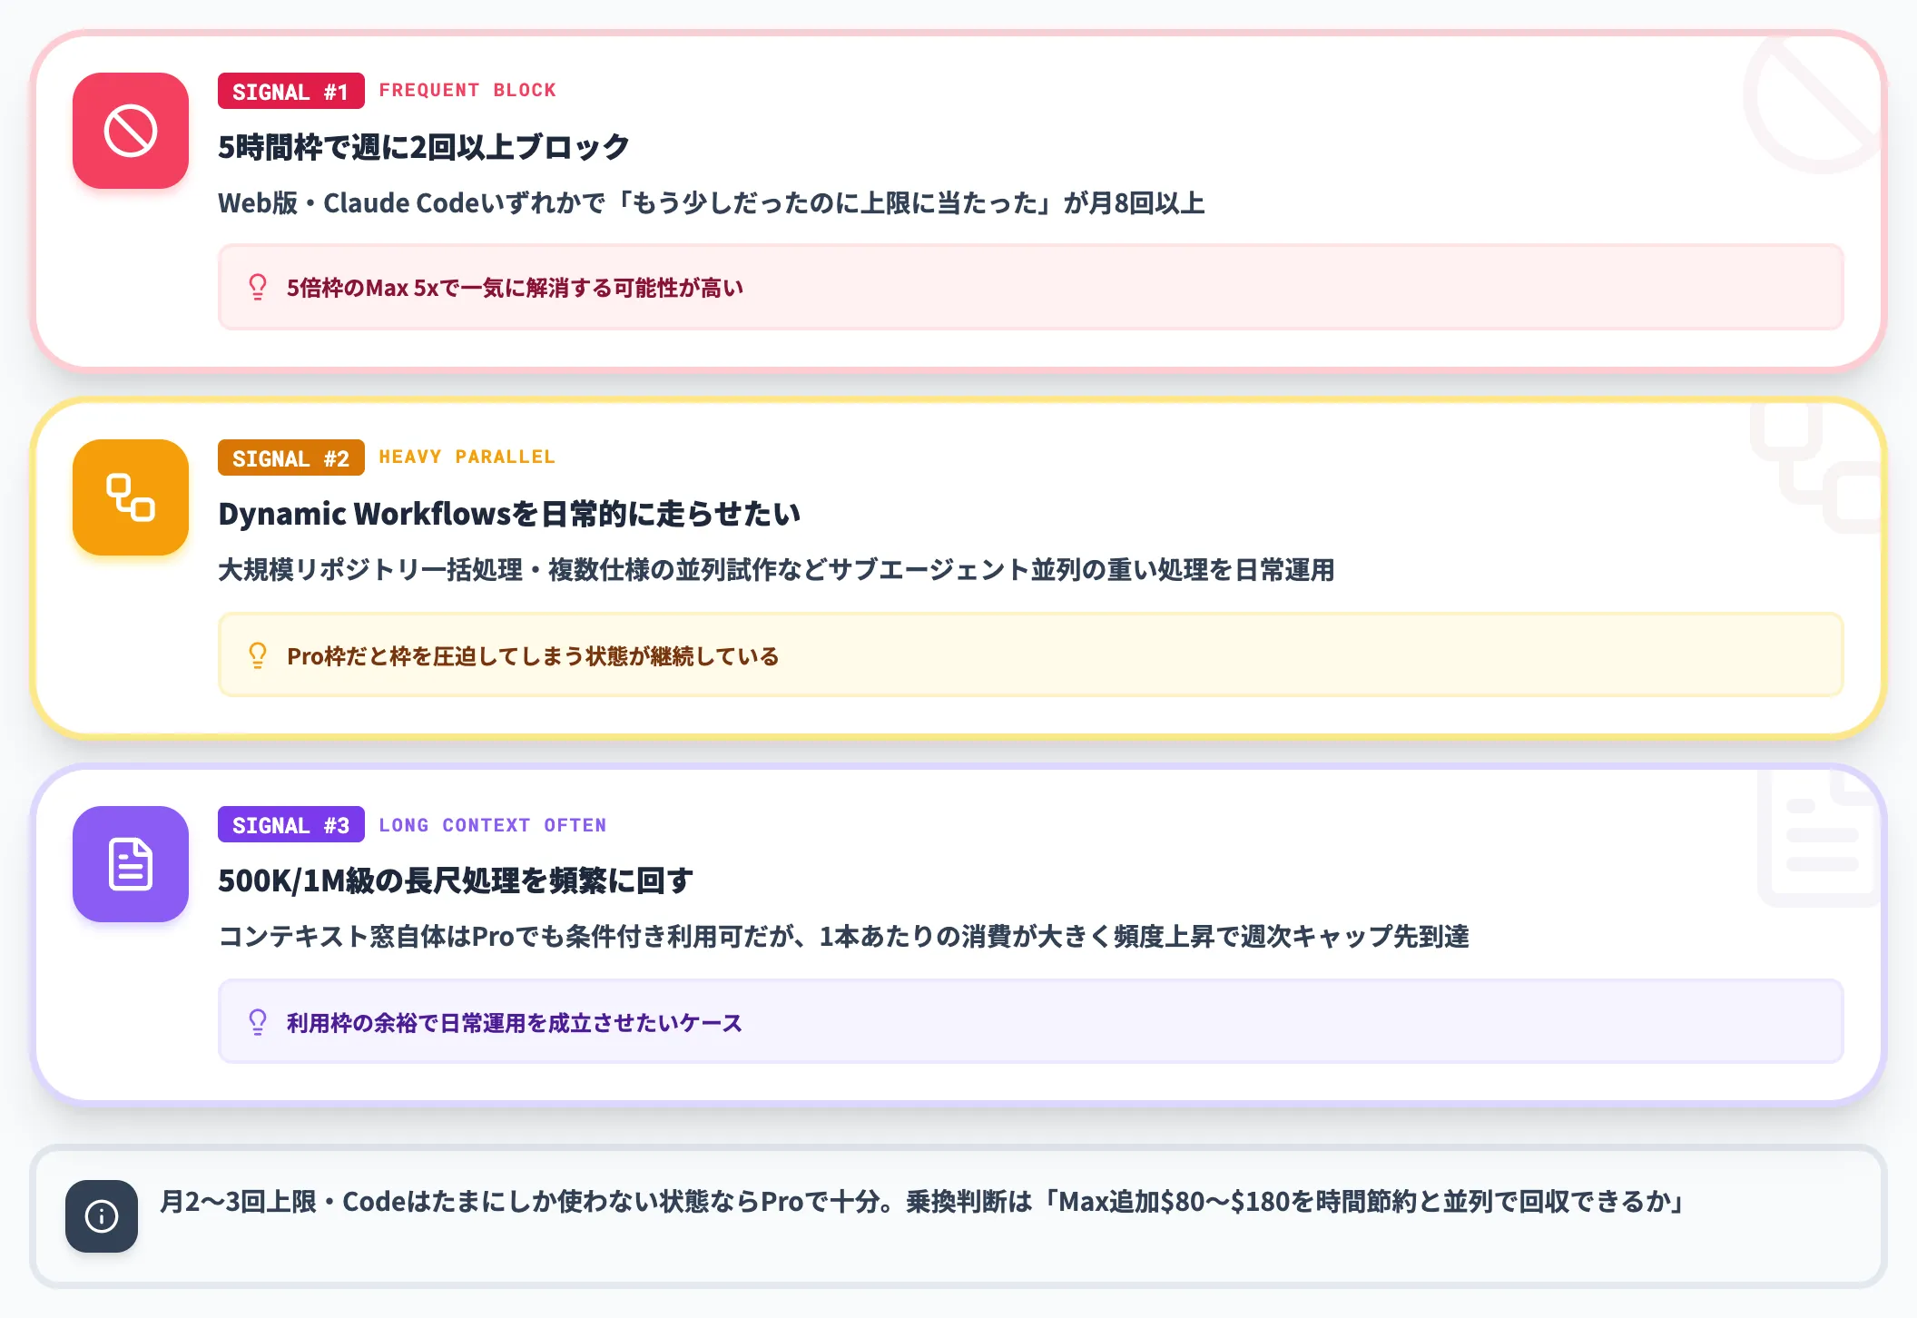The height and width of the screenshot is (1318, 1917).
Task: Click the orange workflow nodes icon
Action: tap(131, 497)
